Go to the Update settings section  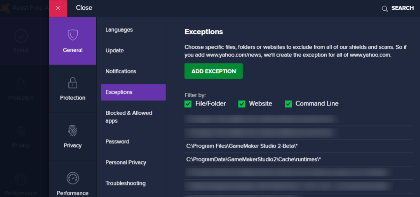[x=114, y=51]
